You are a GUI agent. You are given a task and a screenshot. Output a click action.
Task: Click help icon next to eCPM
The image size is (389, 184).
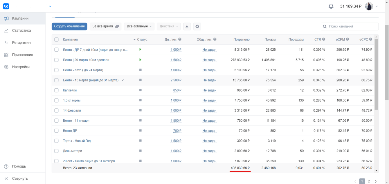point(347,39)
